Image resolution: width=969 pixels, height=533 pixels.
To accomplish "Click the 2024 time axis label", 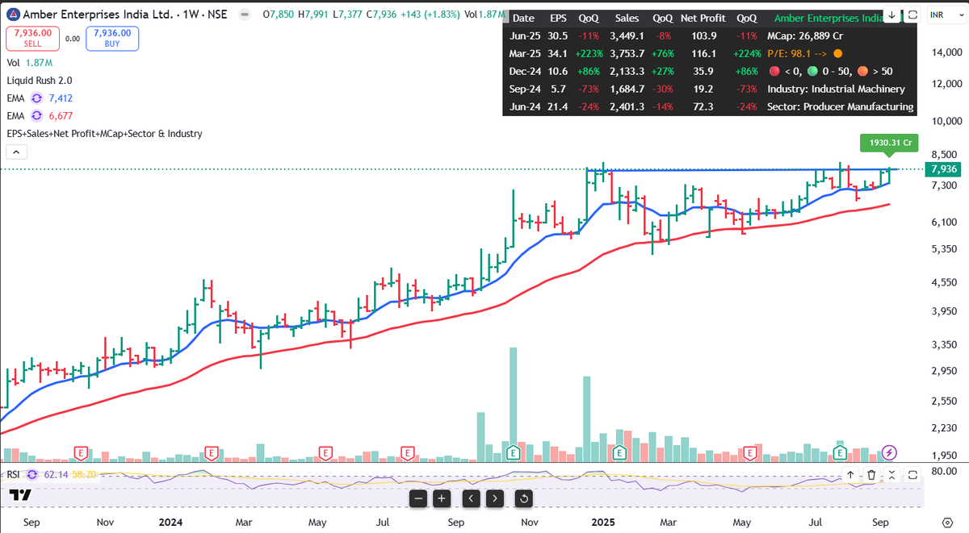I will (170, 522).
